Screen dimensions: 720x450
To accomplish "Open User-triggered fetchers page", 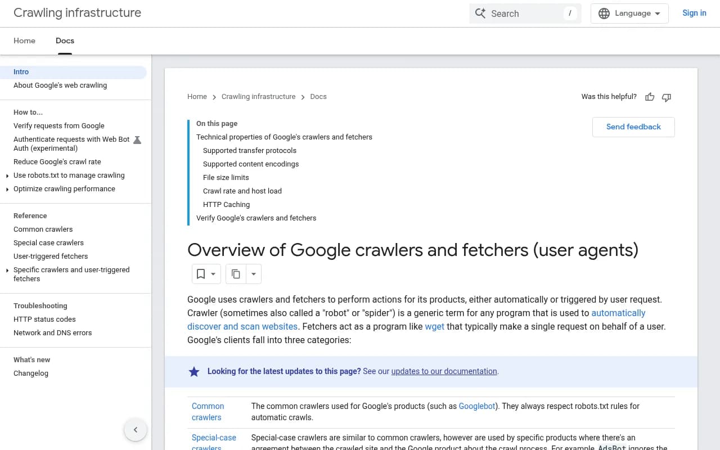I will 51,256.
